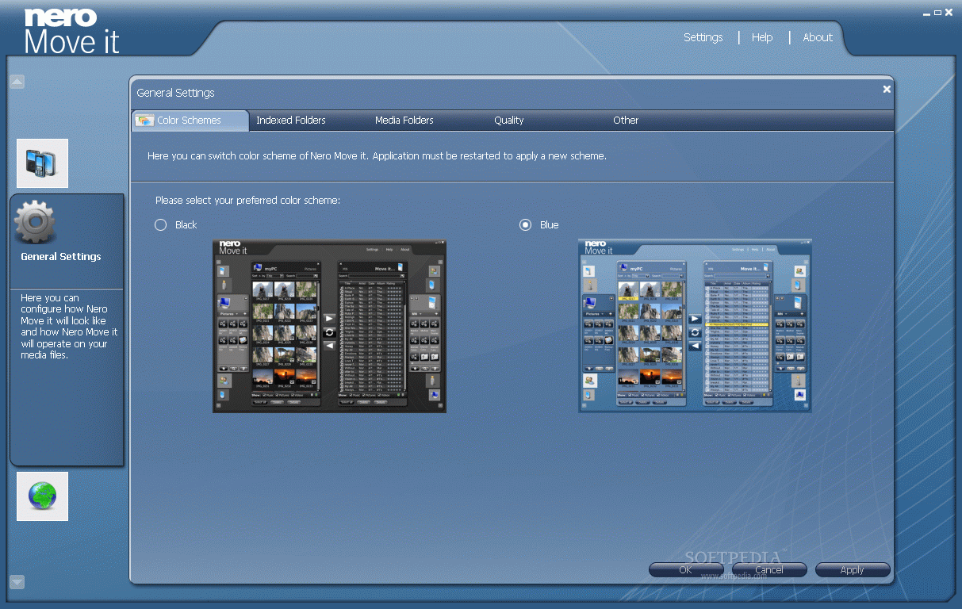962x609 pixels.
Task: Click the Cancel button
Action: 769,570
